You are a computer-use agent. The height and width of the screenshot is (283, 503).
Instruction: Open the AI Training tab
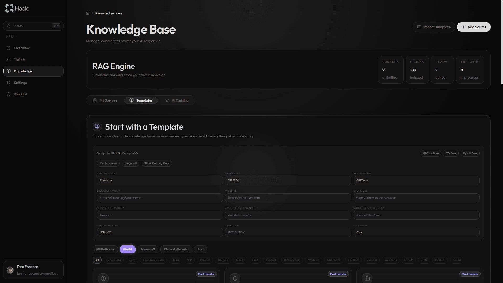pos(177,100)
